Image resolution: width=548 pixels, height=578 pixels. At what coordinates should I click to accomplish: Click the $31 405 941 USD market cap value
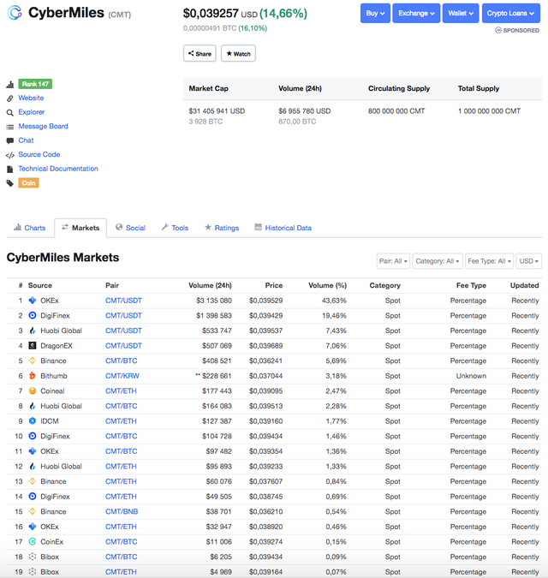pos(217,111)
